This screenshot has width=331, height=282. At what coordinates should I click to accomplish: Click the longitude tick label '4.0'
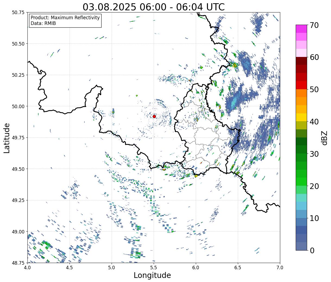pyautogui.click(x=27, y=268)
